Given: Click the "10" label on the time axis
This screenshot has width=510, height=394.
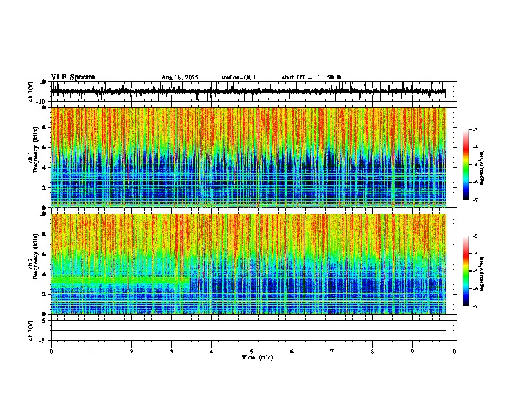Looking at the screenshot, I should (x=453, y=352).
